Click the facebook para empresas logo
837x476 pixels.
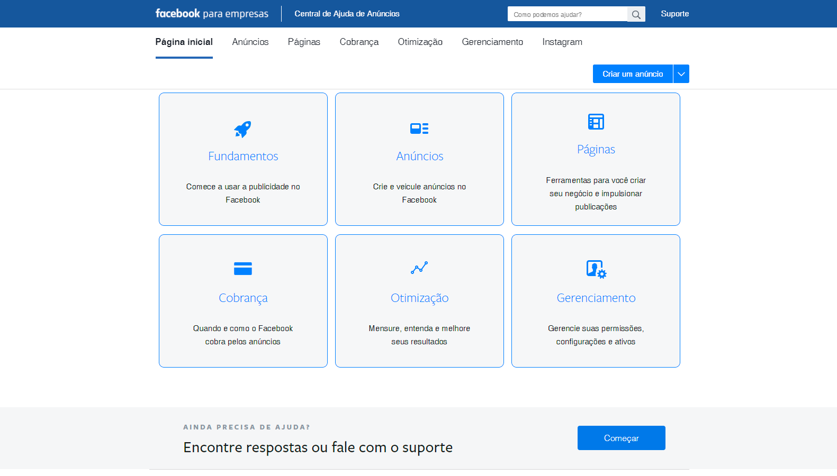pyautogui.click(x=212, y=14)
